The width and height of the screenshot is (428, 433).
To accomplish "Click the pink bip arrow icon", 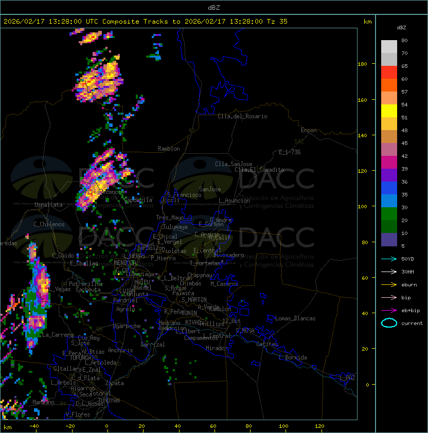I will pos(389,297).
